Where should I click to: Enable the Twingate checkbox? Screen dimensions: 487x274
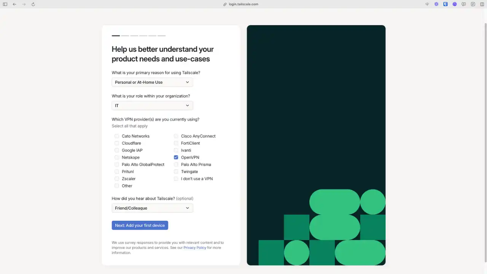(176, 172)
